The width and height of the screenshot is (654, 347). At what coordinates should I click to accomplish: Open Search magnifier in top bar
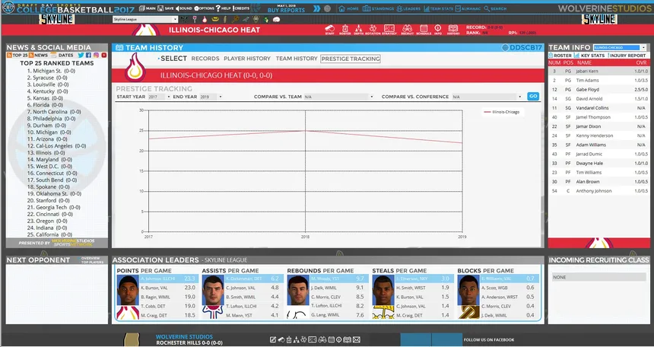pos(496,8)
